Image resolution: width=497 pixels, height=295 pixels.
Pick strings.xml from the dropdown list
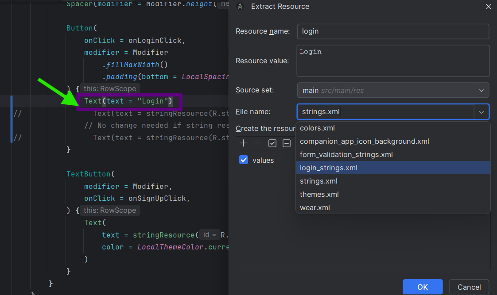(x=393, y=181)
